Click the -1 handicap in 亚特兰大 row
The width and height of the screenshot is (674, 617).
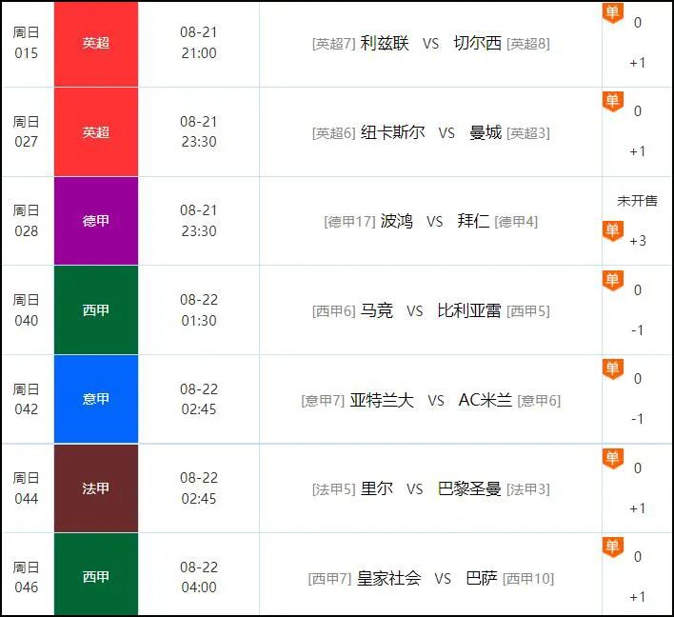pos(638,419)
